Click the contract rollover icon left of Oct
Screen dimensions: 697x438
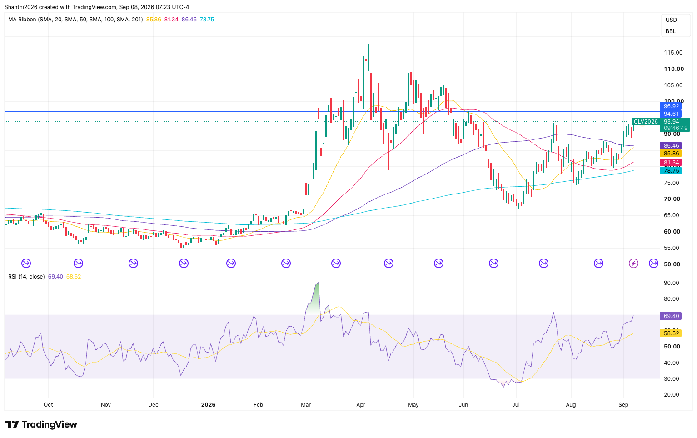pyautogui.click(x=26, y=263)
